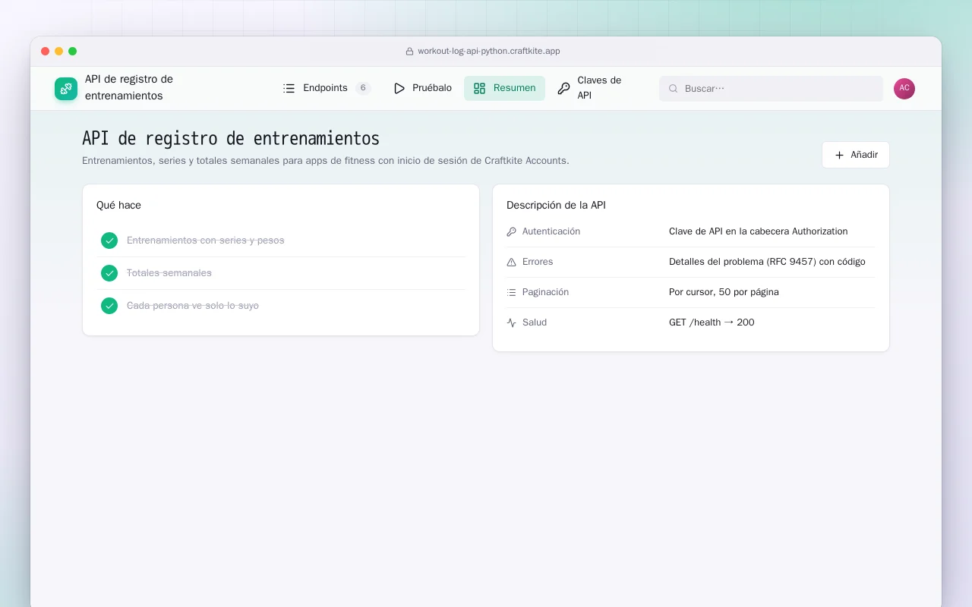Click the text GET /health → 200
Screen dimensions: 972x607
pyautogui.click(x=712, y=322)
